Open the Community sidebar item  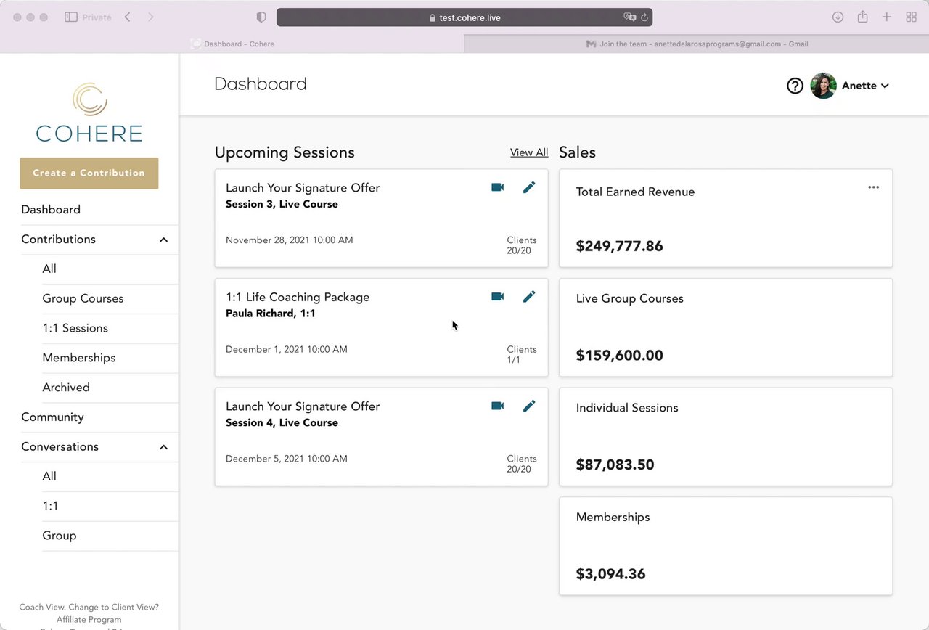pos(52,417)
